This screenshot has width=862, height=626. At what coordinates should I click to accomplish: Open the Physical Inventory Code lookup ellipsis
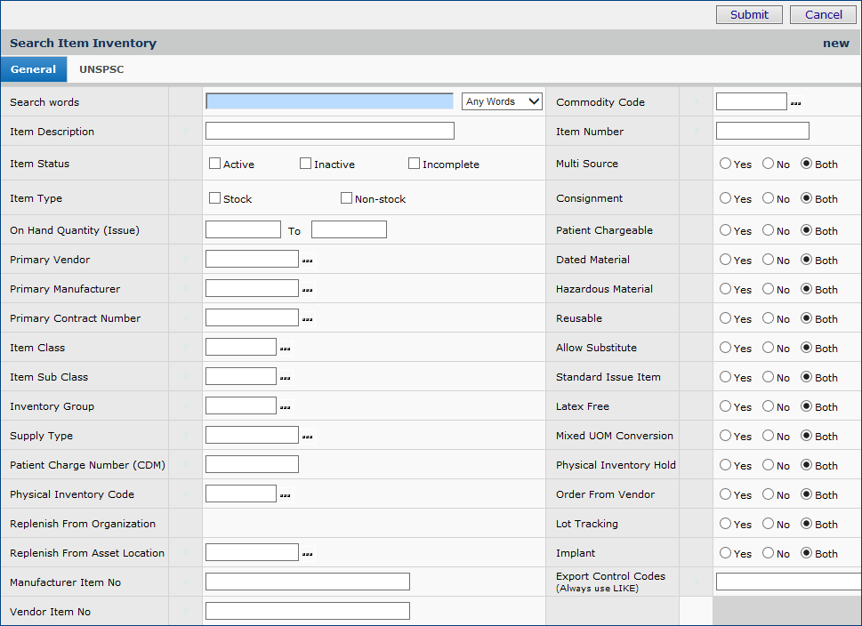(286, 495)
